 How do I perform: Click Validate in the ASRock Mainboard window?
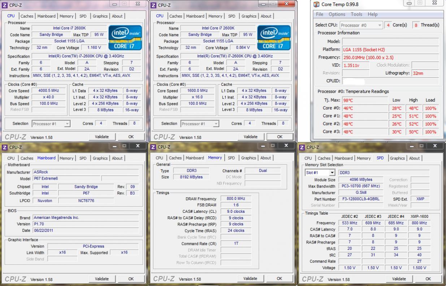tap(102, 279)
